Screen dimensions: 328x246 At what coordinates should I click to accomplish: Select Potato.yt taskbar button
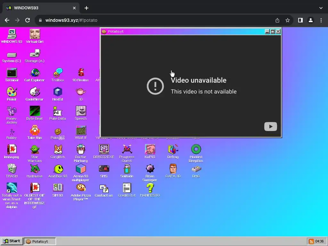point(40,242)
